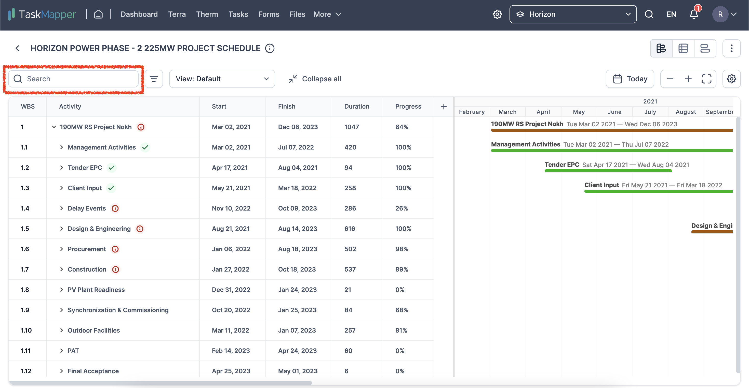Open Horizon project selector dropdown
Image resolution: width=749 pixels, height=388 pixels.
pyautogui.click(x=573, y=14)
